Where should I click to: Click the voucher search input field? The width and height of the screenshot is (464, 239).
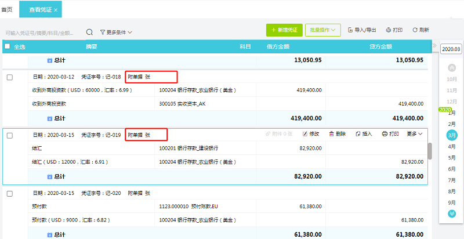point(41,32)
